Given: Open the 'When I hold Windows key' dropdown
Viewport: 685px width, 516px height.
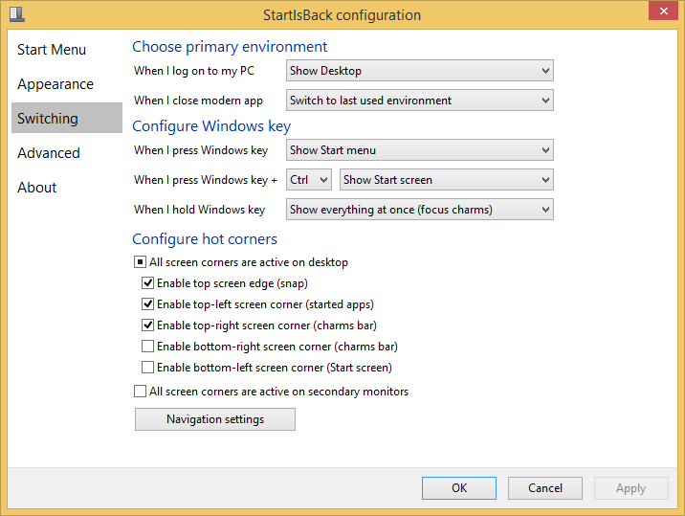Looking at the screenshot, I should click(420, 209).
